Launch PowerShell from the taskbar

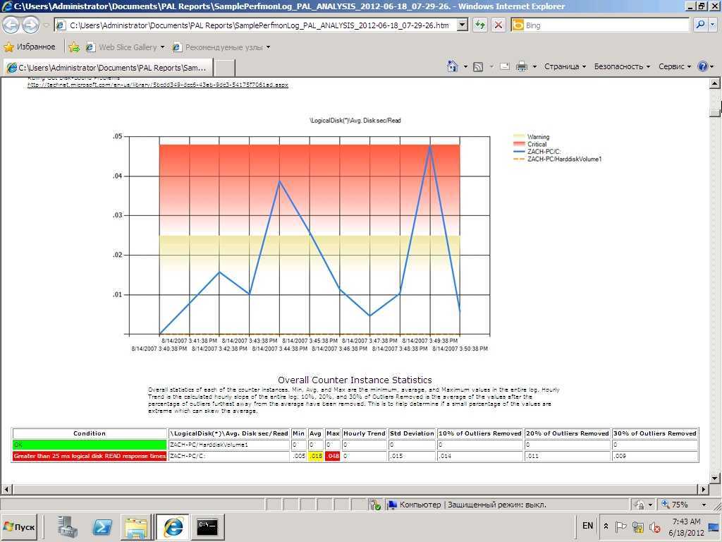click(102, 526)
